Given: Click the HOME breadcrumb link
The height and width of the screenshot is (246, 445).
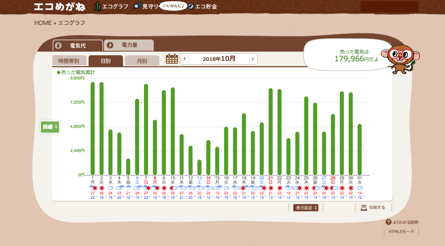Looking at the screenshot, I should click(x=43, y=23).
